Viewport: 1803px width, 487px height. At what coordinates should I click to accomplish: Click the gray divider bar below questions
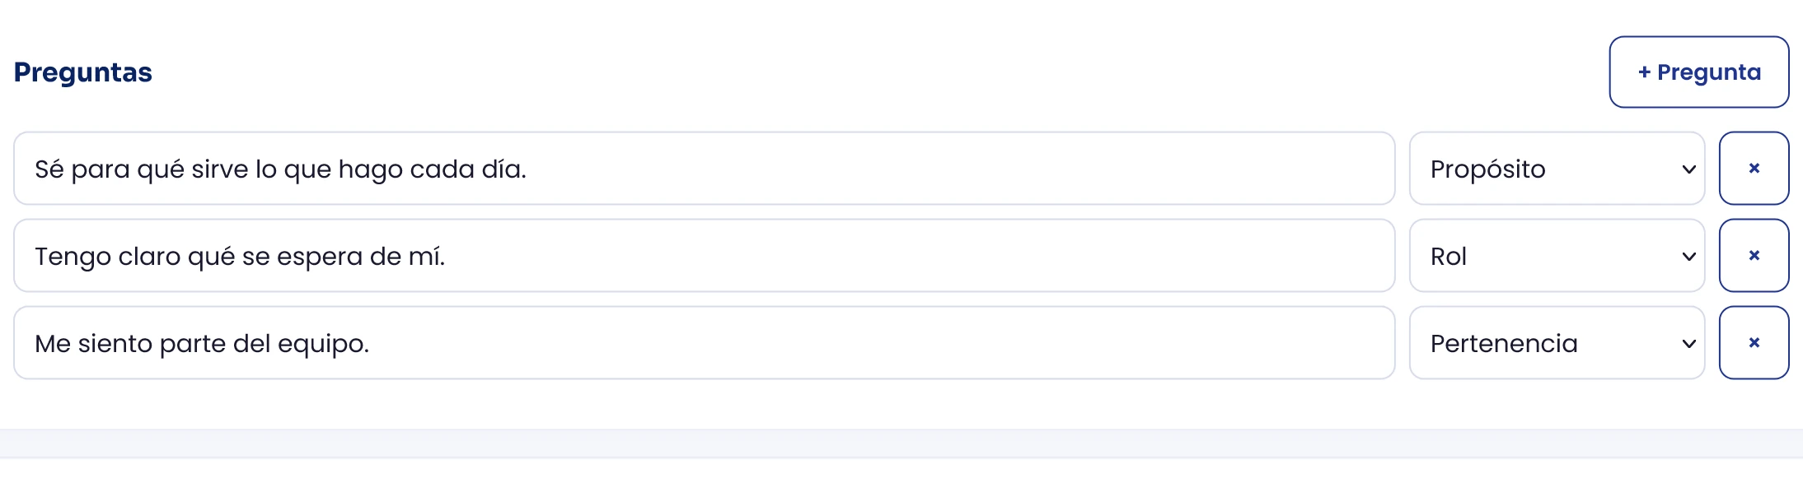pyautogui.click(x=901, y=443)
